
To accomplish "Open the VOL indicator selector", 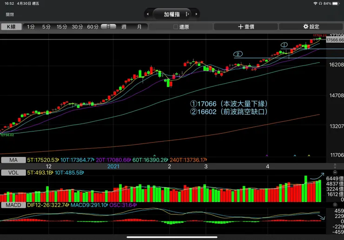I will point(13,173).
